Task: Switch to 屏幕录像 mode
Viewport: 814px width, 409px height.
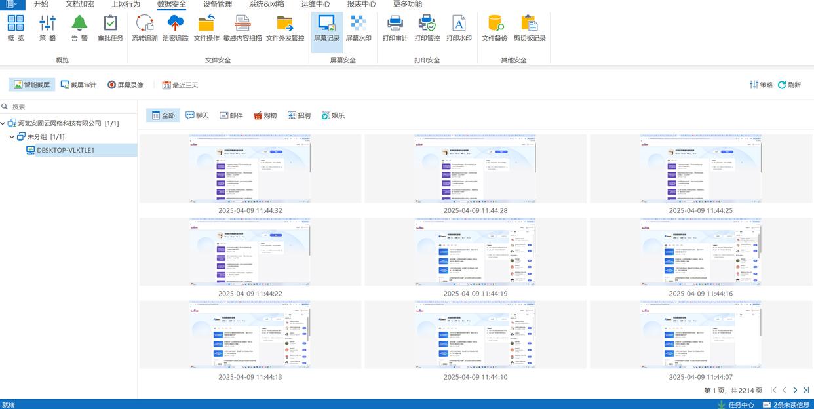Action: tap(125, 85)
